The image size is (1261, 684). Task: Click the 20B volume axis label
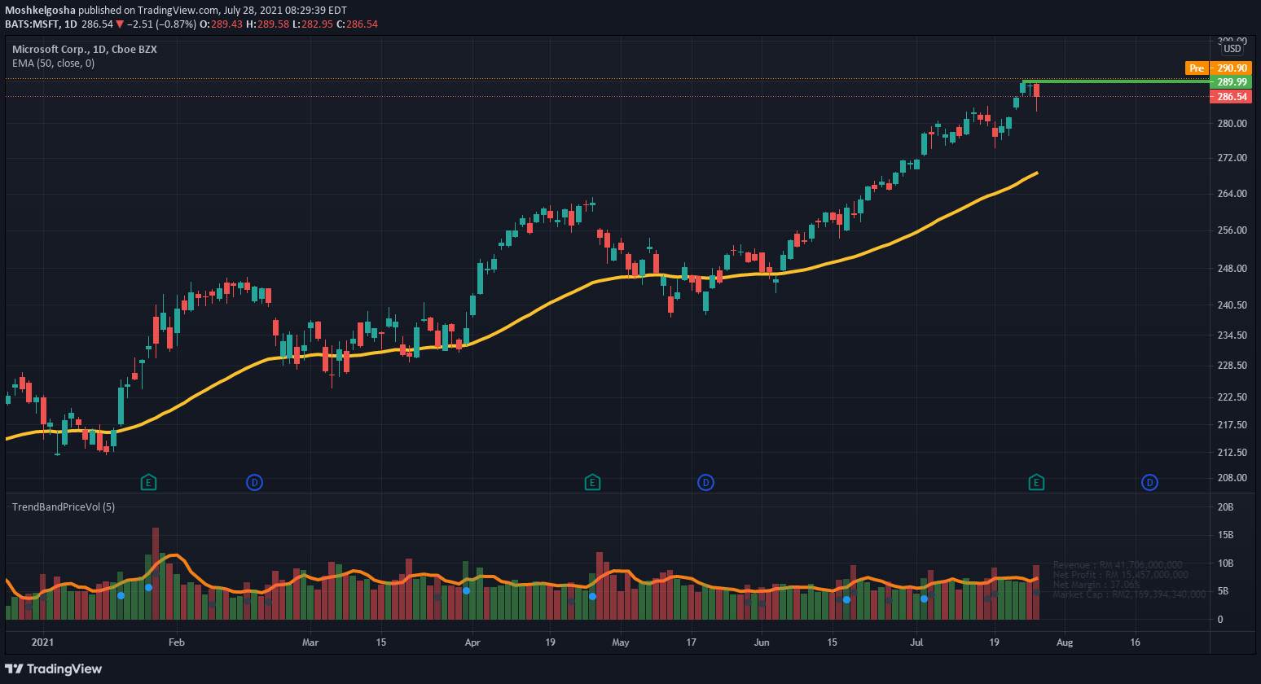click(1225, 507)
